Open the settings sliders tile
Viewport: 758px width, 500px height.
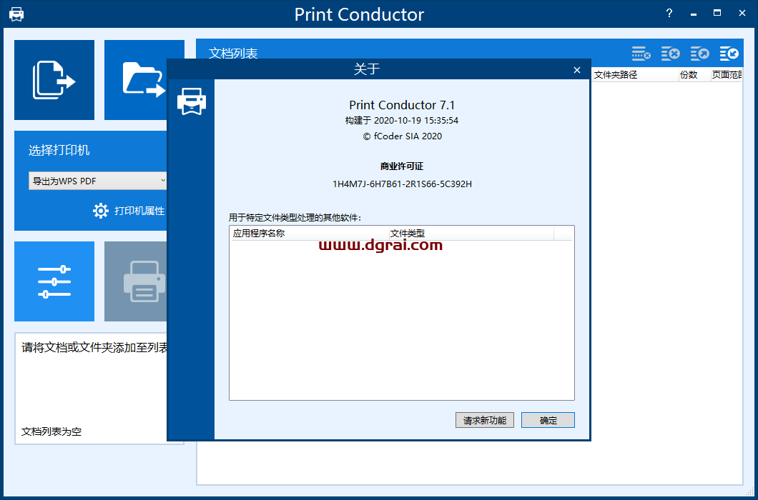54,281
